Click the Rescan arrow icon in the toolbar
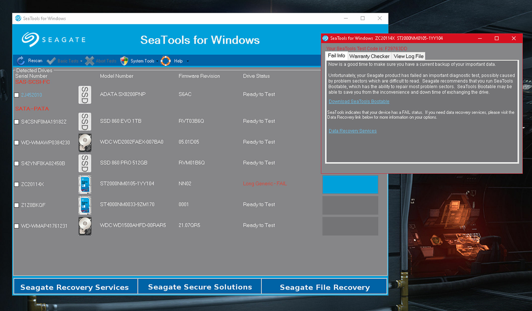The height and width of the screenshot is (311, 532). (21, 61)
